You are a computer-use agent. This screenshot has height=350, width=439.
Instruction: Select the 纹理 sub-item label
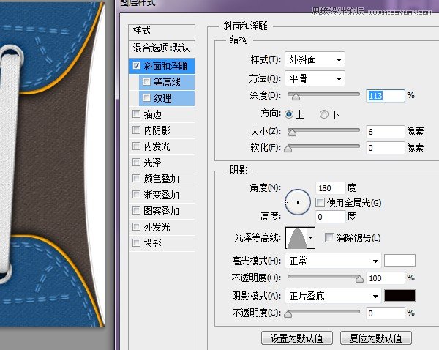162,98
